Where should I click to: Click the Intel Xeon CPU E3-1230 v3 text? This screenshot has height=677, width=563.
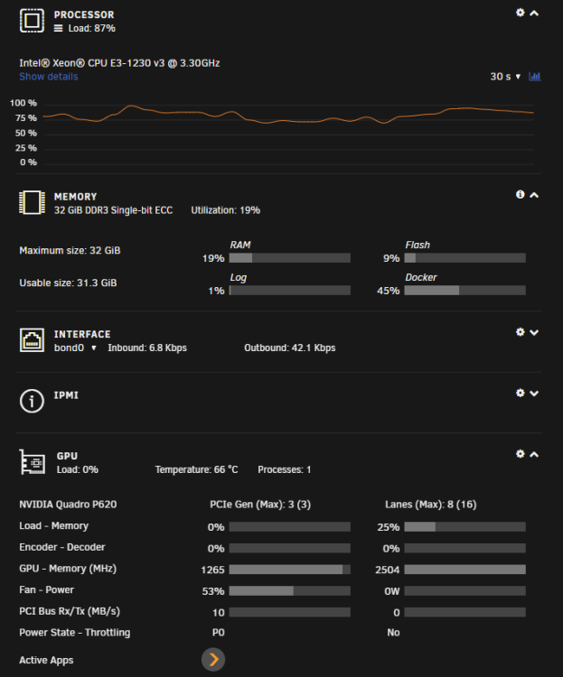(119, 63)
